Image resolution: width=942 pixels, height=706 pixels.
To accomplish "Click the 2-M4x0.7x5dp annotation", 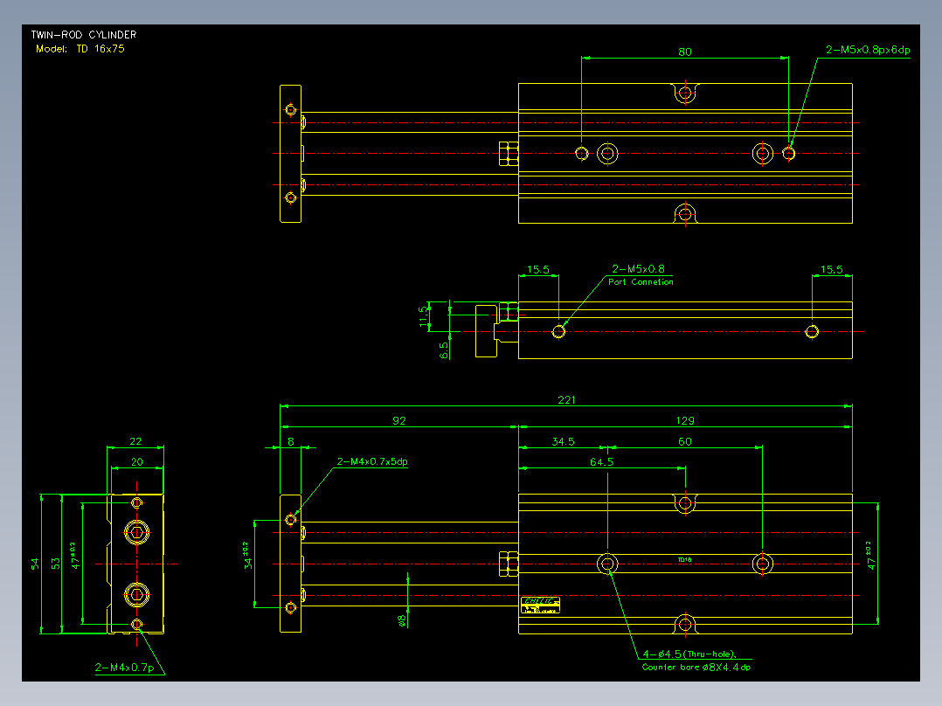I will point(372,461).
